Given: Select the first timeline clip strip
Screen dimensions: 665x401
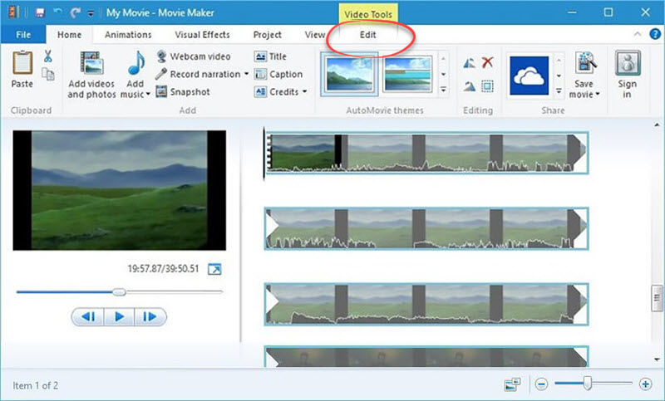Looking at the screenshot, I should 426,153.
